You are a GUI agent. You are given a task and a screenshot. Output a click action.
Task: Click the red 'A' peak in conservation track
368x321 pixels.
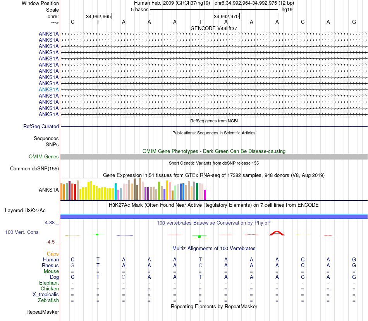pos(277,233)
